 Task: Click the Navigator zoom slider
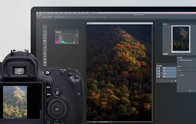coord(182,54)
